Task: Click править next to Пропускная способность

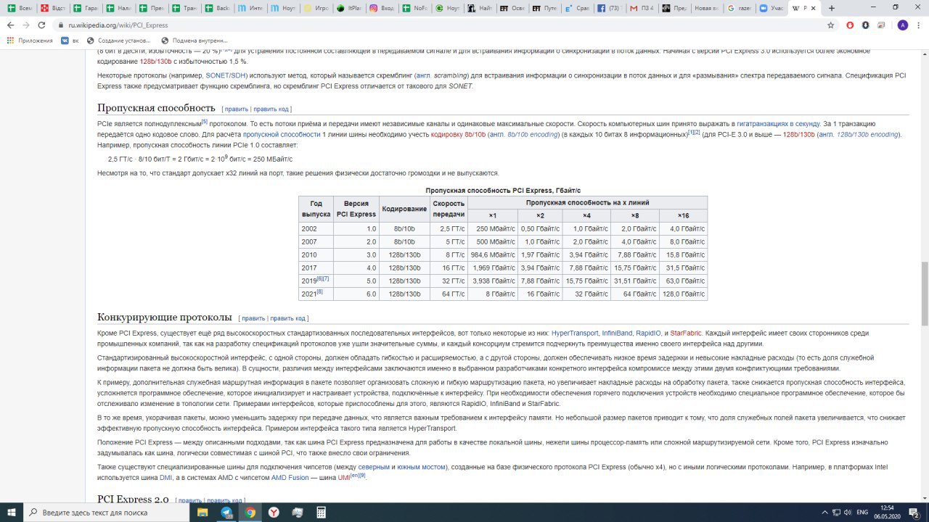Action: [x=237, y=109]
